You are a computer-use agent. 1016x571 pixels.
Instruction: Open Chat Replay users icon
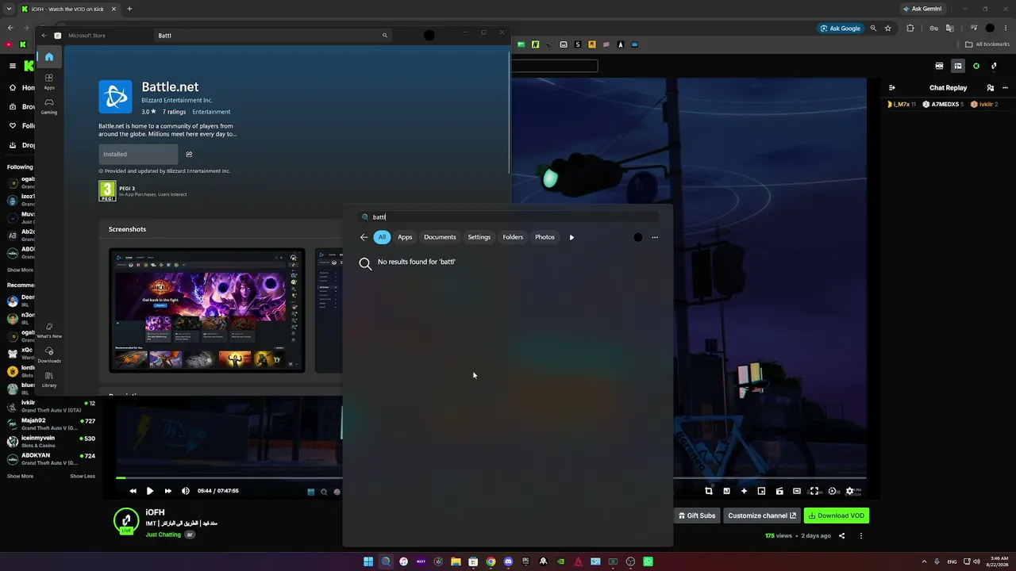[991, 88]
